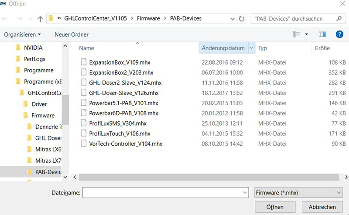
Task: Expand the Dateiname combo box arrow
Action: [x=245, y=192]
